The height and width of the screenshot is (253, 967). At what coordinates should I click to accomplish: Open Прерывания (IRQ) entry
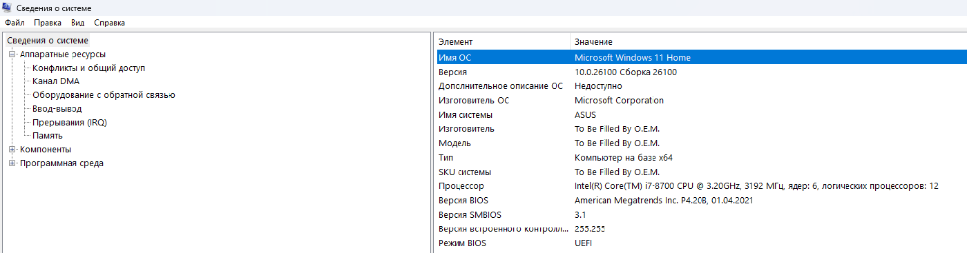[x=70, y=122]
